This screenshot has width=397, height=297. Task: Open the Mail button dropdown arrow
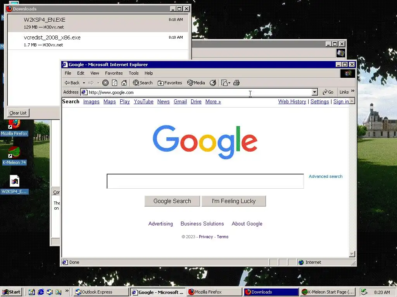[x=229, y=83]
